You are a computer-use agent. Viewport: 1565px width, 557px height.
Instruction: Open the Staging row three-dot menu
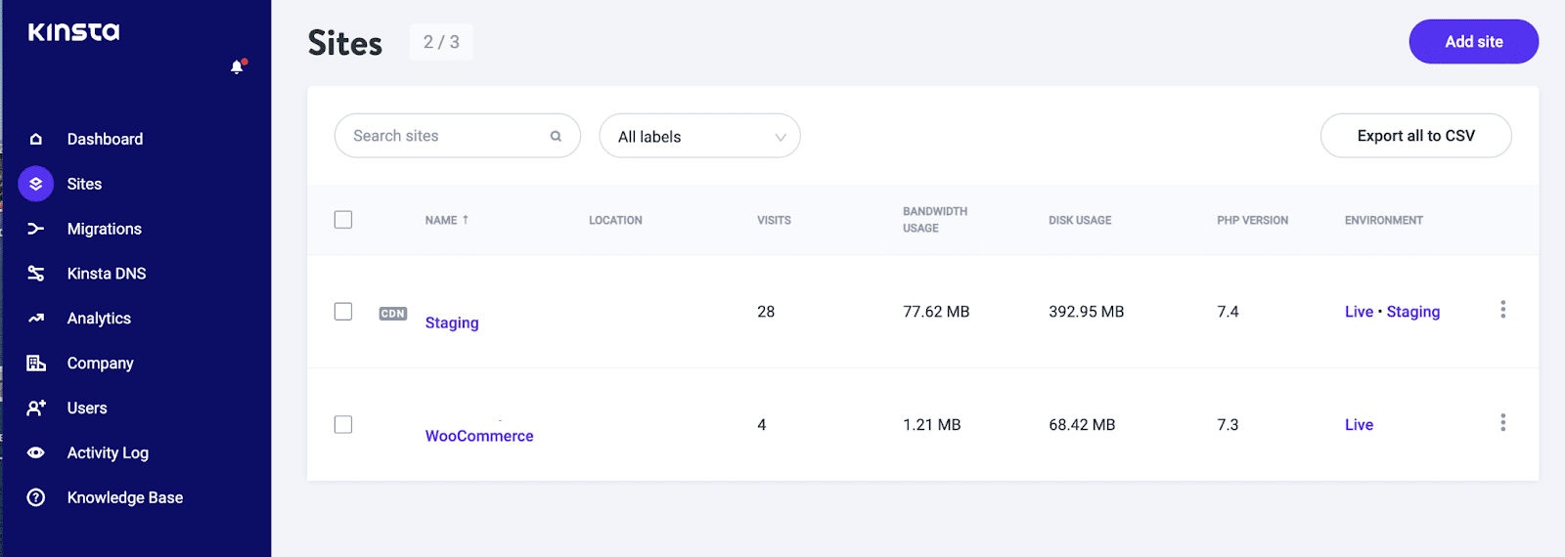pyautogui.click(x=1502, y=310)
